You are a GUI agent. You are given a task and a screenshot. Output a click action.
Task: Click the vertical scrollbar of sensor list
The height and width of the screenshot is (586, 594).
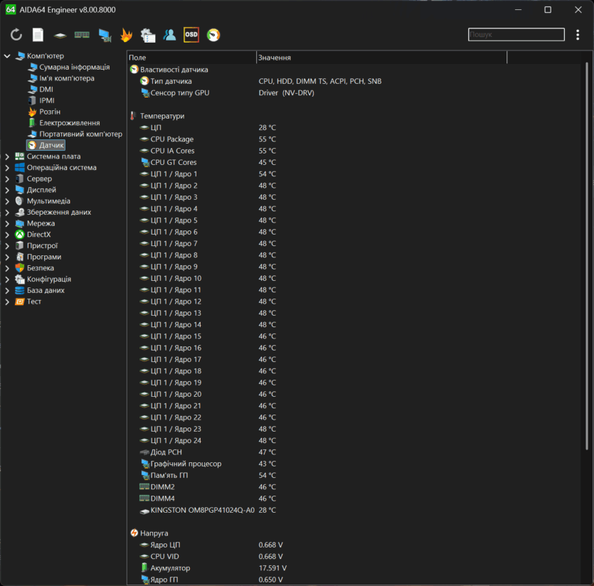[x=587, y=256]
